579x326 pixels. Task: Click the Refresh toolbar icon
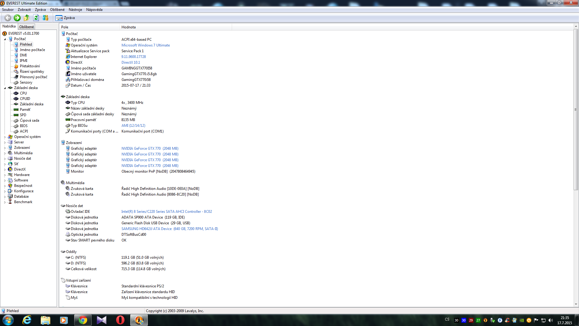[x=36, y=18]
